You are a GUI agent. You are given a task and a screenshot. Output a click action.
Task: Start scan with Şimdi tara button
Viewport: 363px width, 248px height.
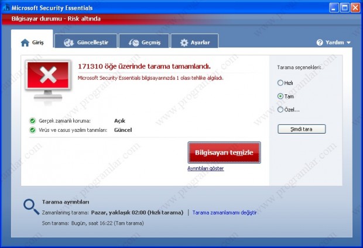tap(302, 129)
